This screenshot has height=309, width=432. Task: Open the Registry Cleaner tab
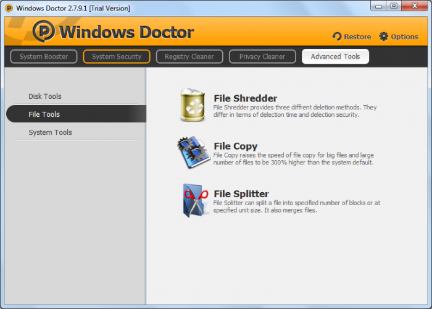click(x=189, y=57)
